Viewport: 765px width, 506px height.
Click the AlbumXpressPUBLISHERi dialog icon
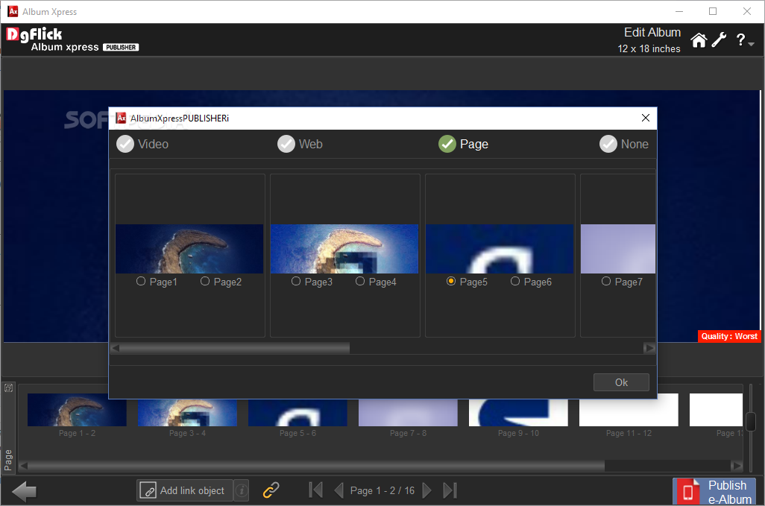tap(121, 118)
